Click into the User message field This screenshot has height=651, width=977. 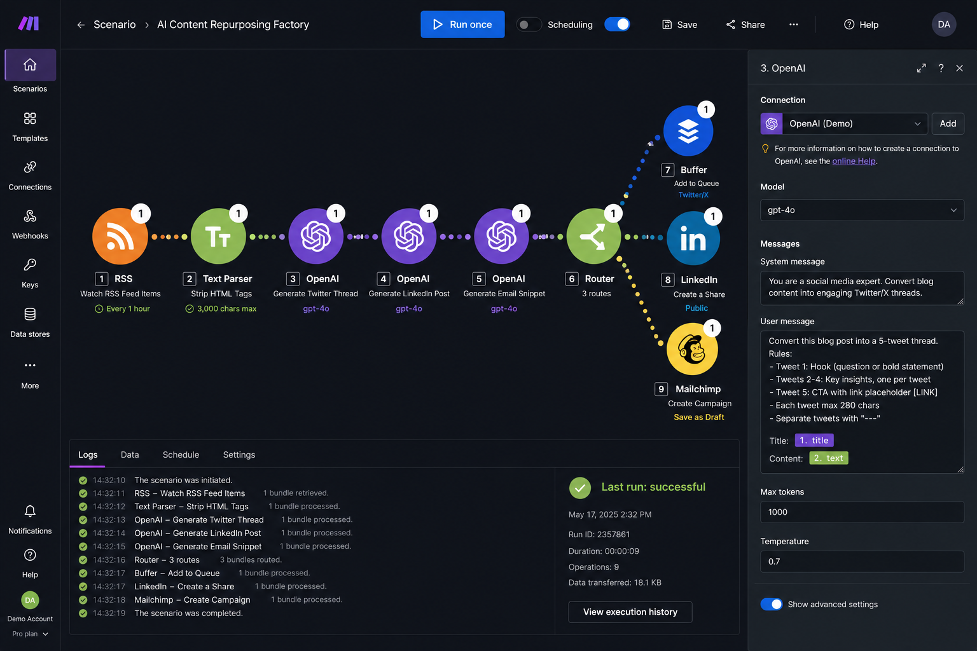pos(862,402)
